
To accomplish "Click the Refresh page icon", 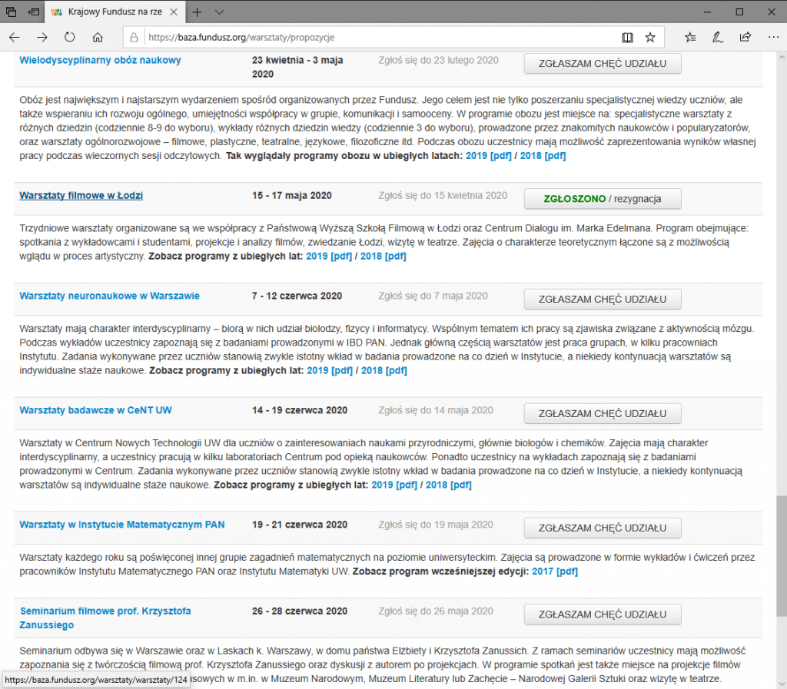I will tap(70, 37).
